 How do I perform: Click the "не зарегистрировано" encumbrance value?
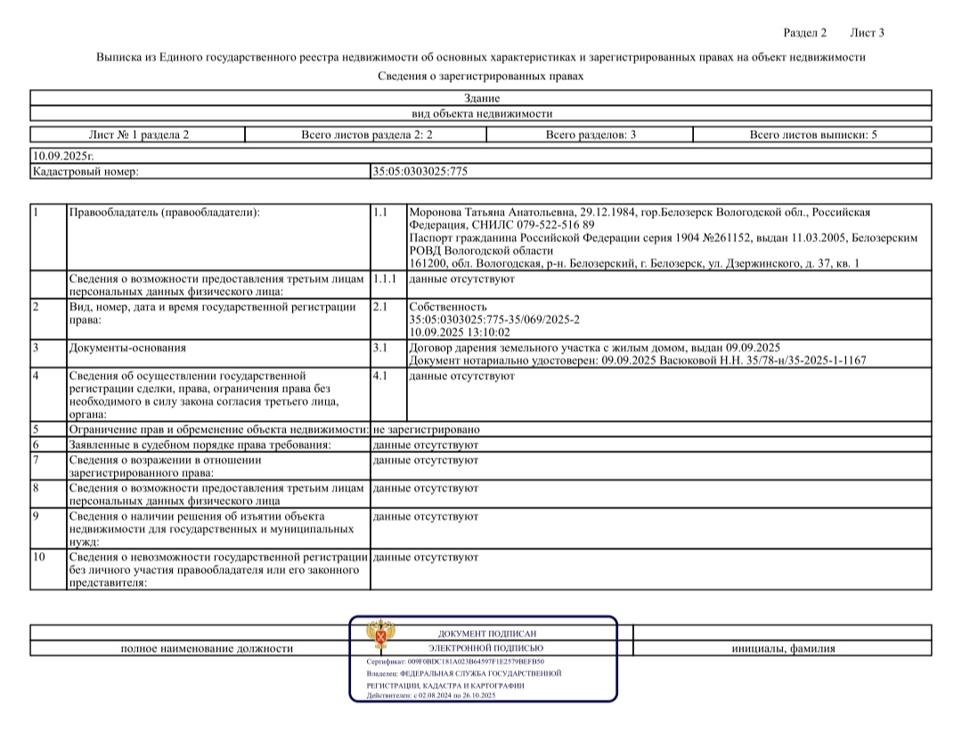426,429
